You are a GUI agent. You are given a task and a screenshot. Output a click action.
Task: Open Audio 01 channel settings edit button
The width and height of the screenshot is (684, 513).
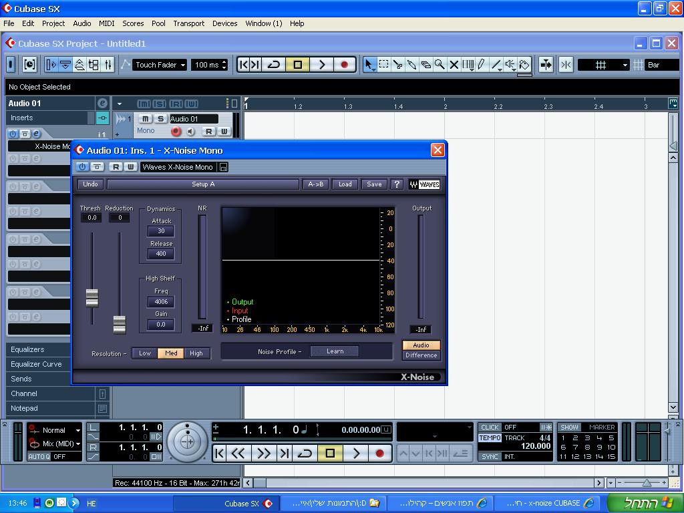coord(102,104)
